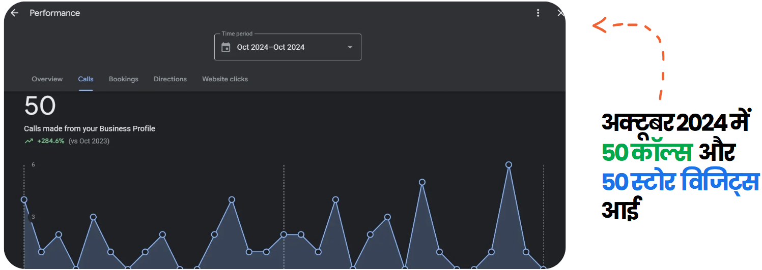The width and height of the screenshot is (762, 270).
Task: Click the "(vs Oct 2023)" comparison text
Action: [89, 141]
